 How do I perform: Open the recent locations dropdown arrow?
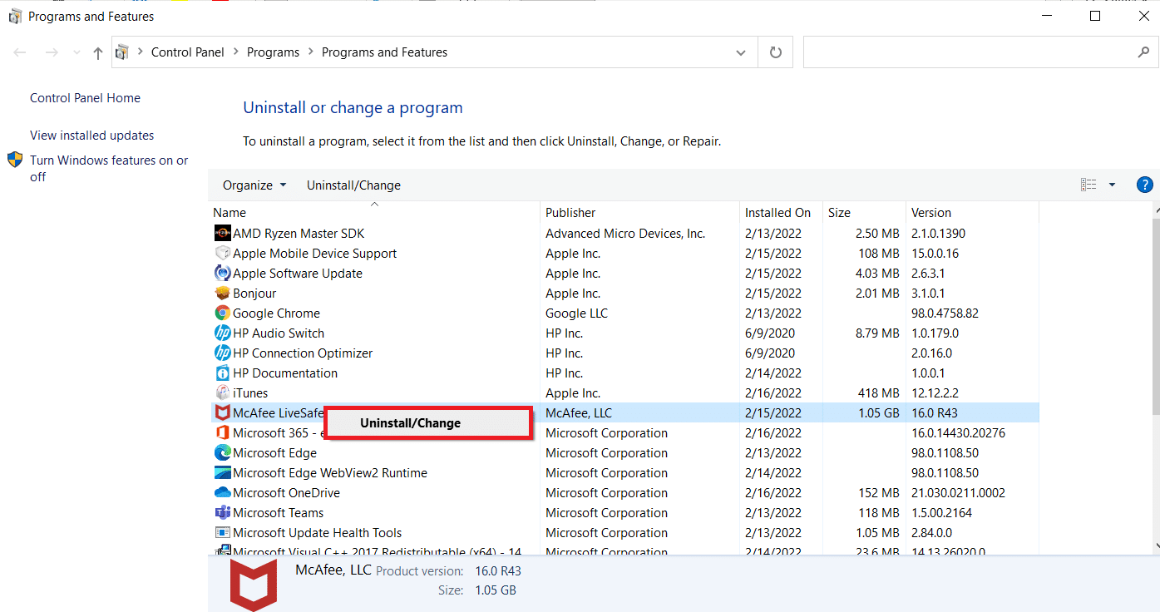click(x=77, y=52)
